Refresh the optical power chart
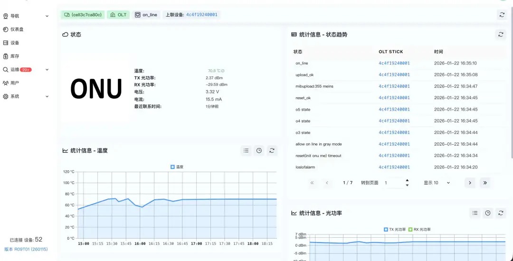This screenshot has height=261, width=513. pyautogui.click(x=500, y=213)
